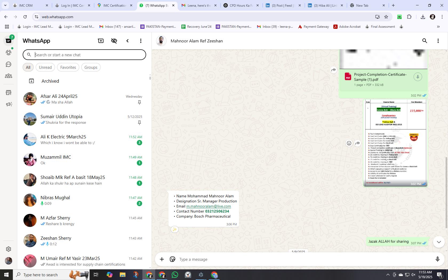The image size is (448, 280).
Task: Open conversation menu three dots
Action: pos(438,41)
